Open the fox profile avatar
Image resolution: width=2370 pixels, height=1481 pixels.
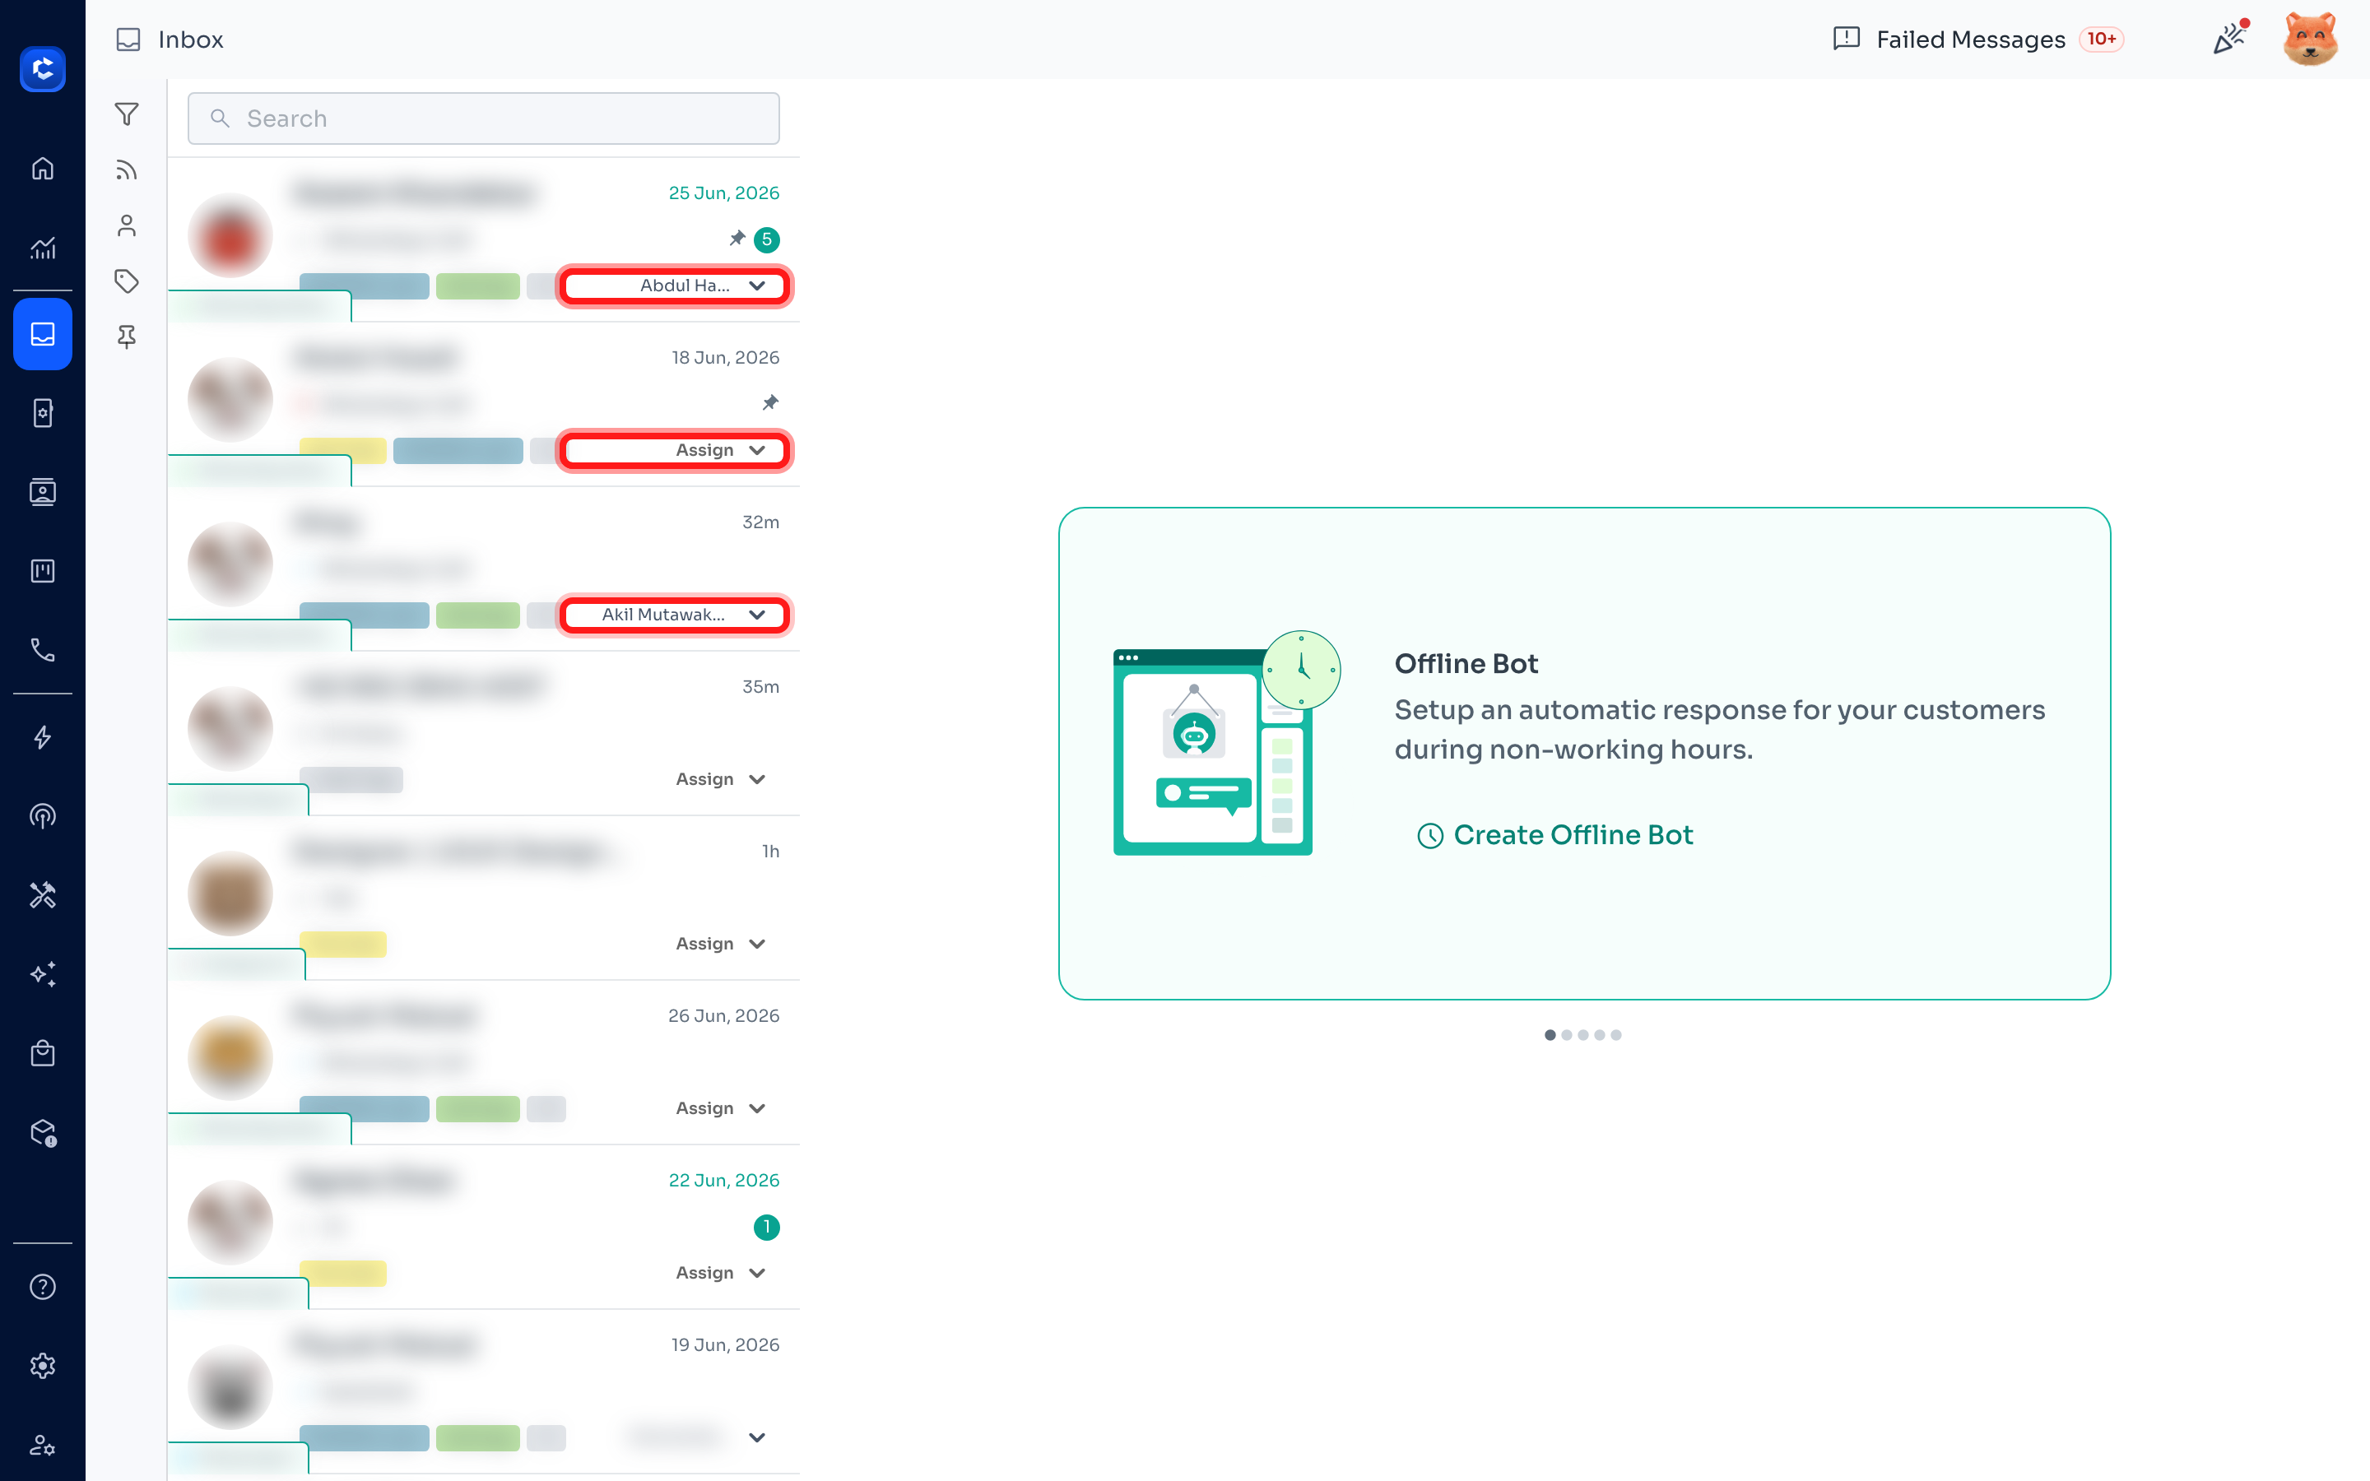coord(2310,39)
